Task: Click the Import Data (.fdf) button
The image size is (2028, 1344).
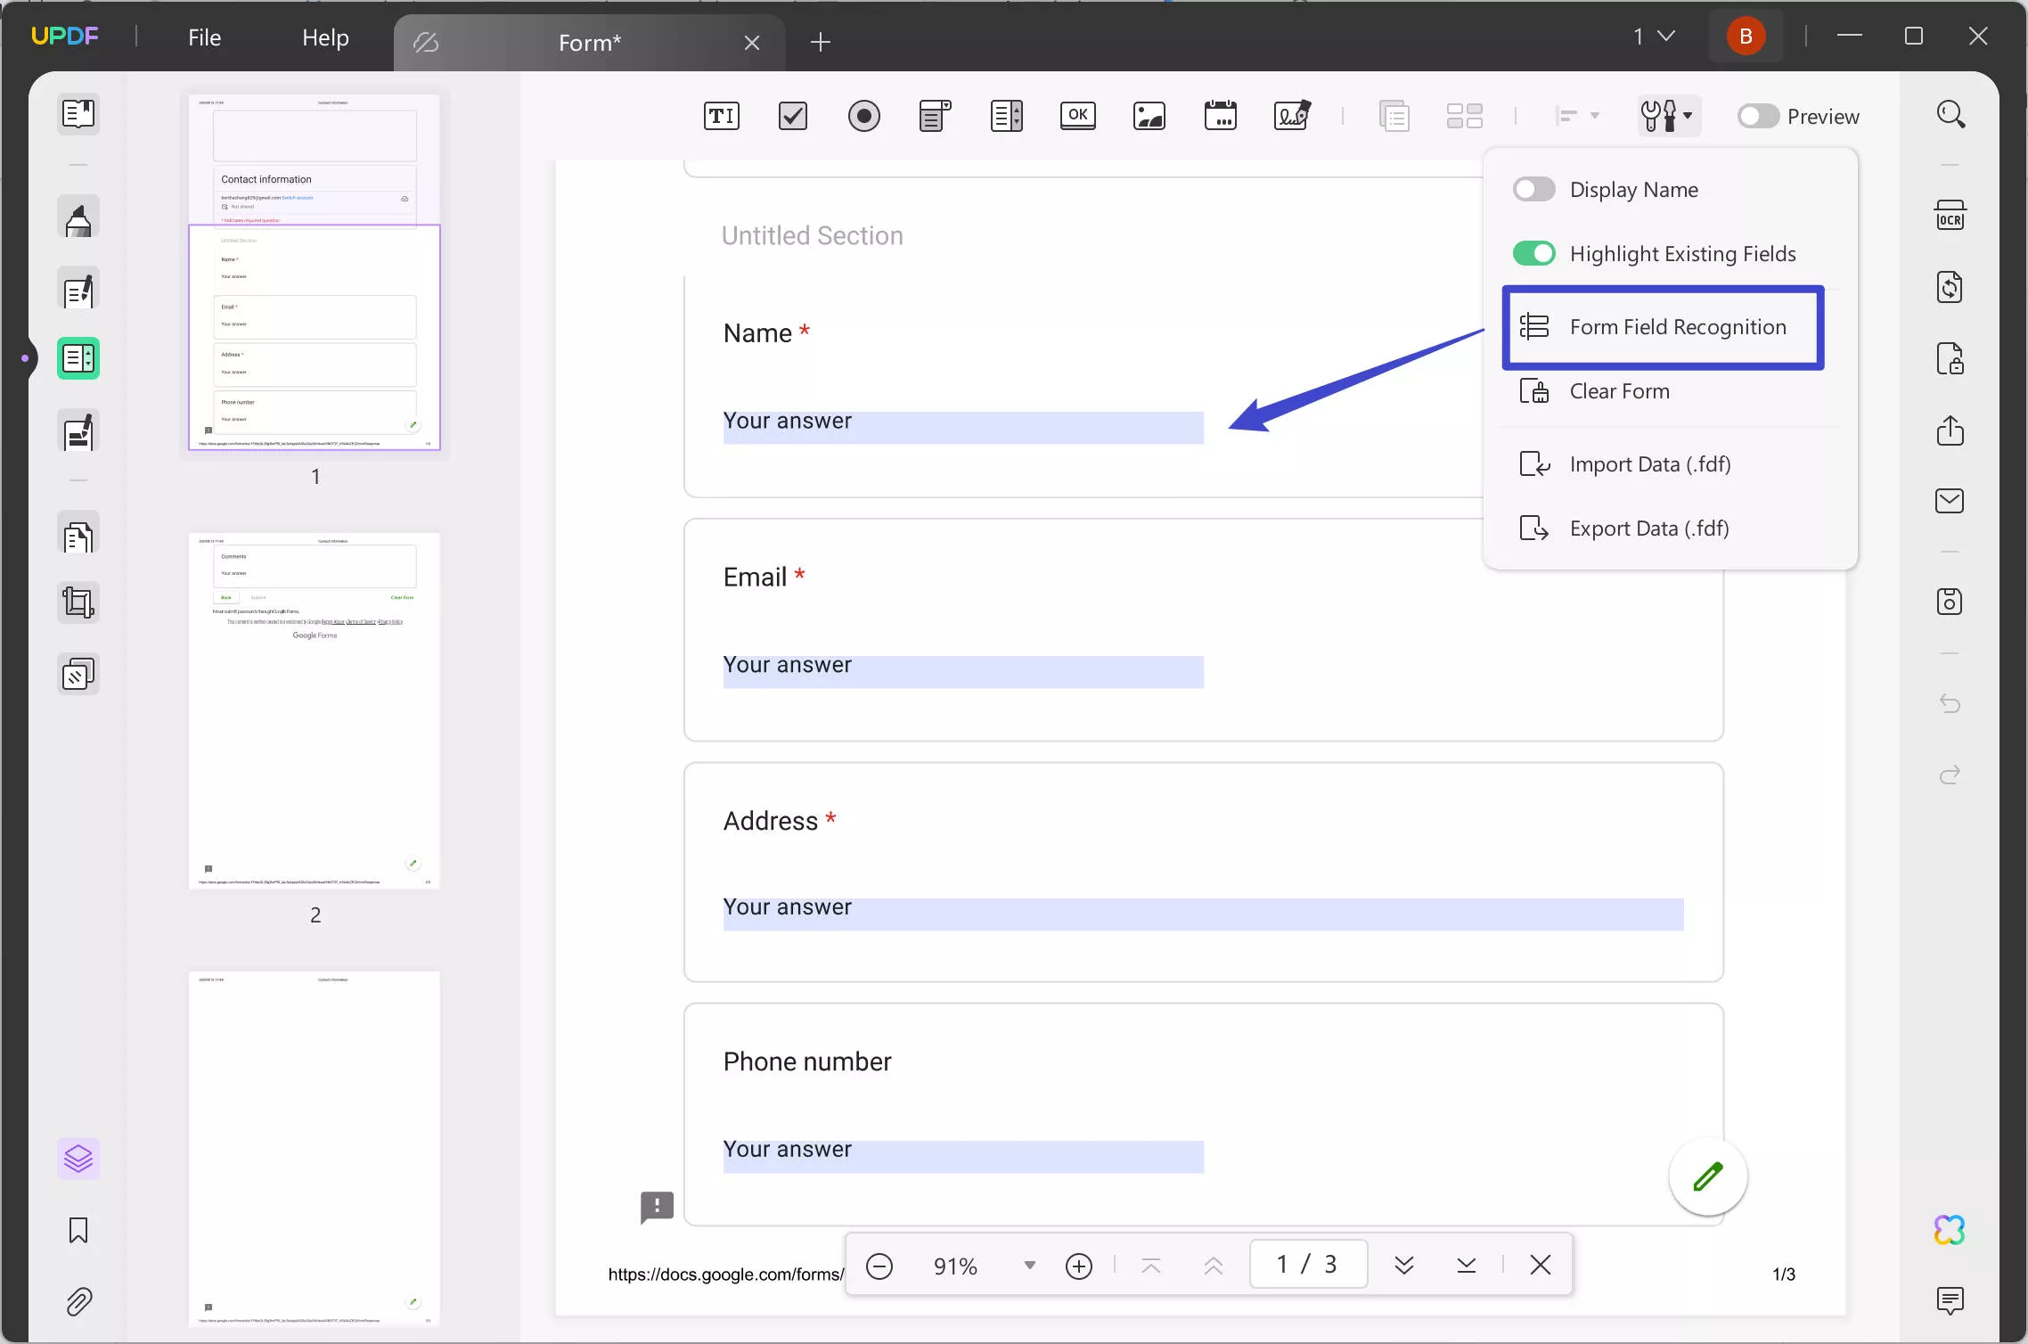Action: (x=1650, y=463)
